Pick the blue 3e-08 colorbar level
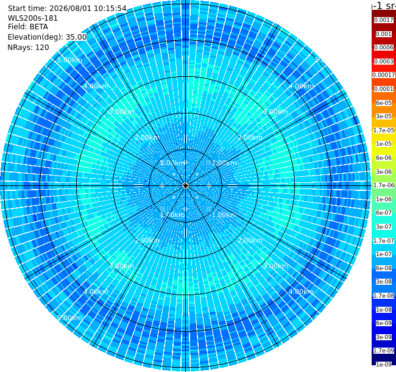396x372 pixels. point(384,282)
